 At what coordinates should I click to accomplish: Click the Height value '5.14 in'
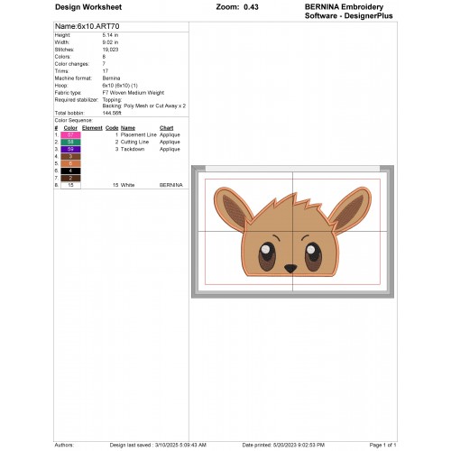click(110, 35)
